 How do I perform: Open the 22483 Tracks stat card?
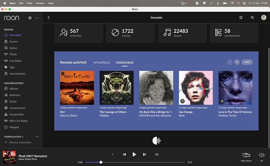point(182,33)
